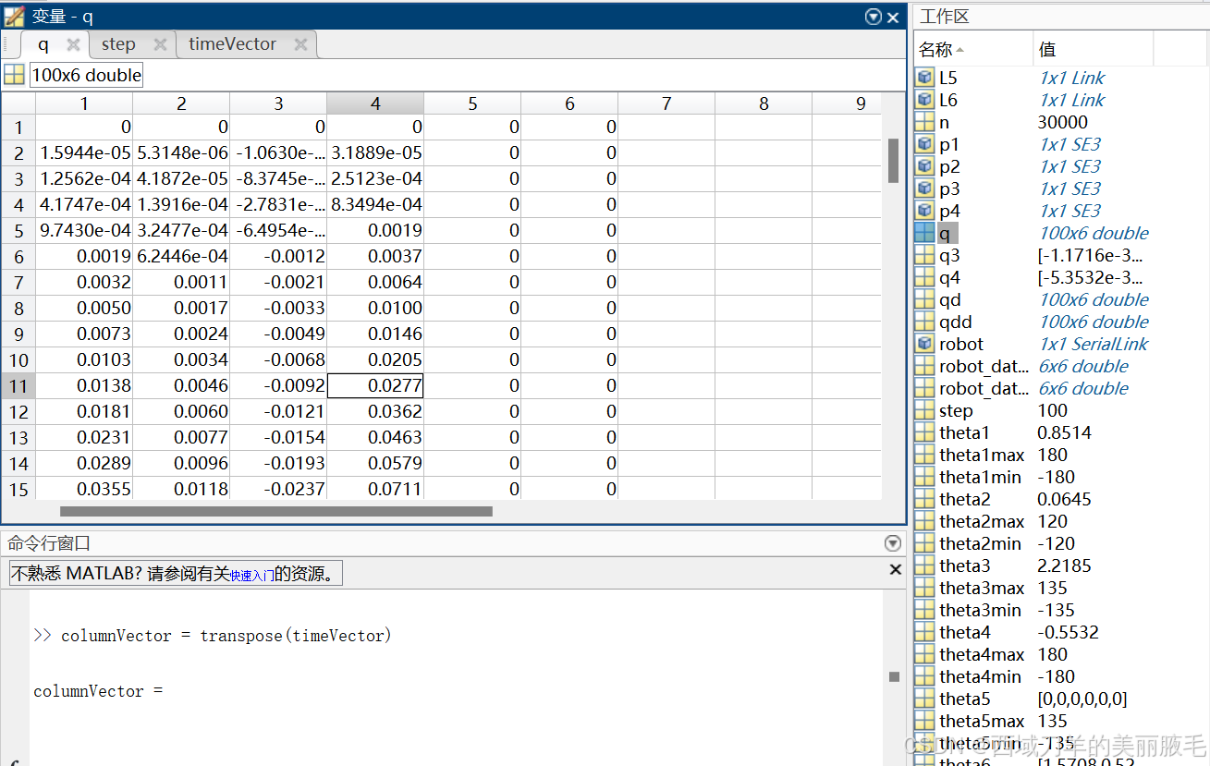Image resolution: width=1210 pixels, height=766 pixels.
Task: Select the theta1min variable icon
Action: (924, 477)
